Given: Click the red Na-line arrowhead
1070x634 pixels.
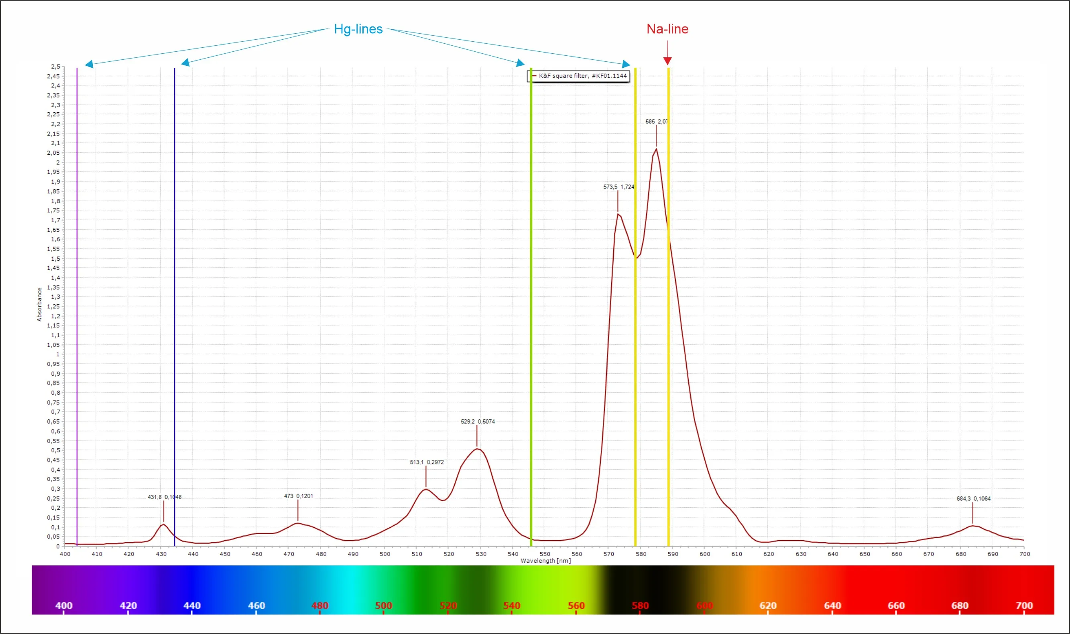Looking at the screenshot, I should click(x=667, y=61).
